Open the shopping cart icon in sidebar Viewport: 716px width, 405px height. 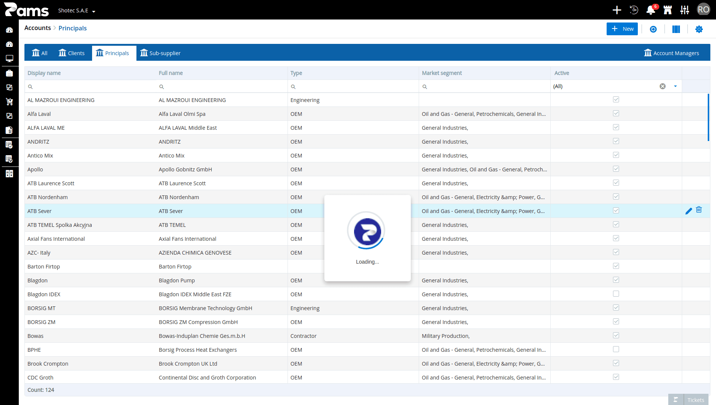(x=9, y=102)
